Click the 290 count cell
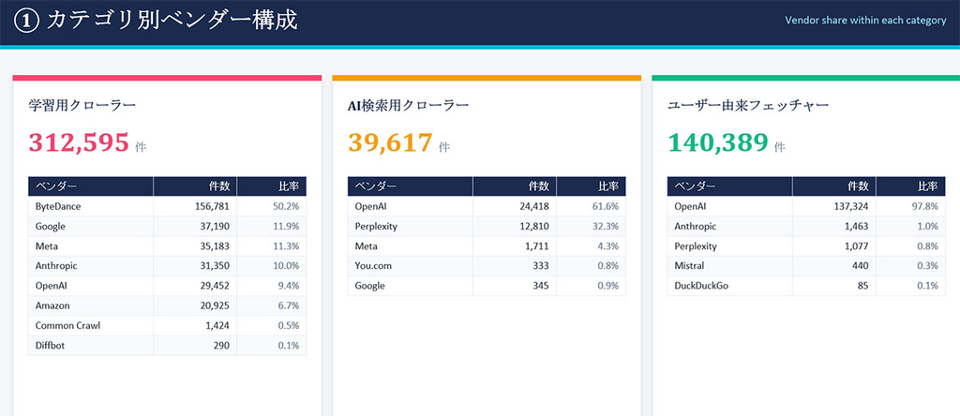 click(x=195, y=346)
